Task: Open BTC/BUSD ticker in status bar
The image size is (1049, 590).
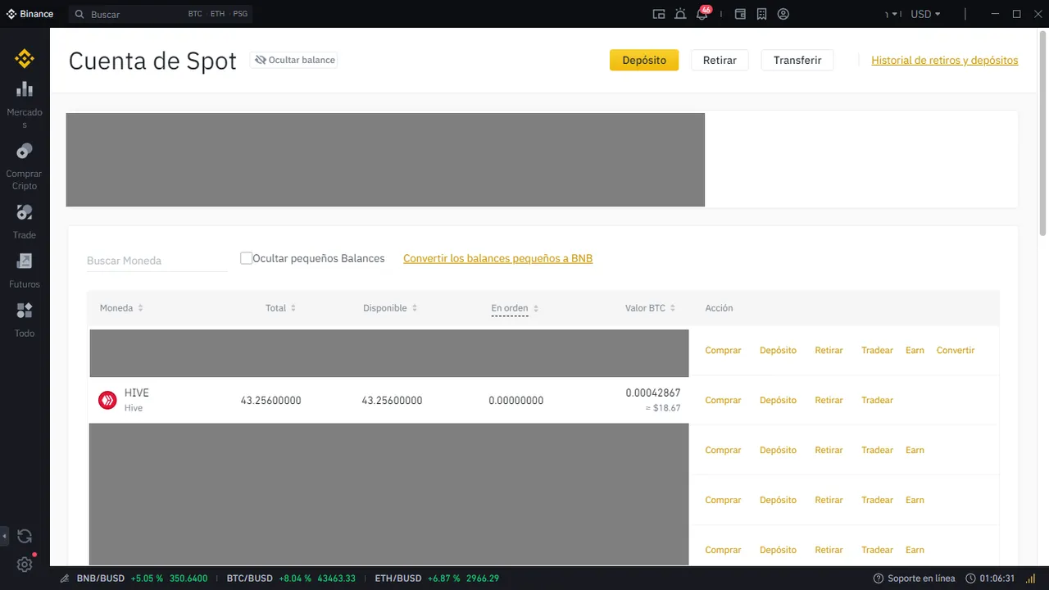Action: click(291, 579)
